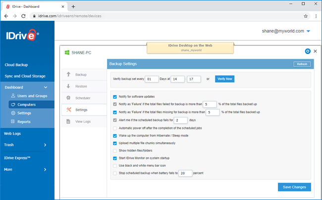Click the Verify Now button
This screenshot has height=200, width=322.
point(225,79)
